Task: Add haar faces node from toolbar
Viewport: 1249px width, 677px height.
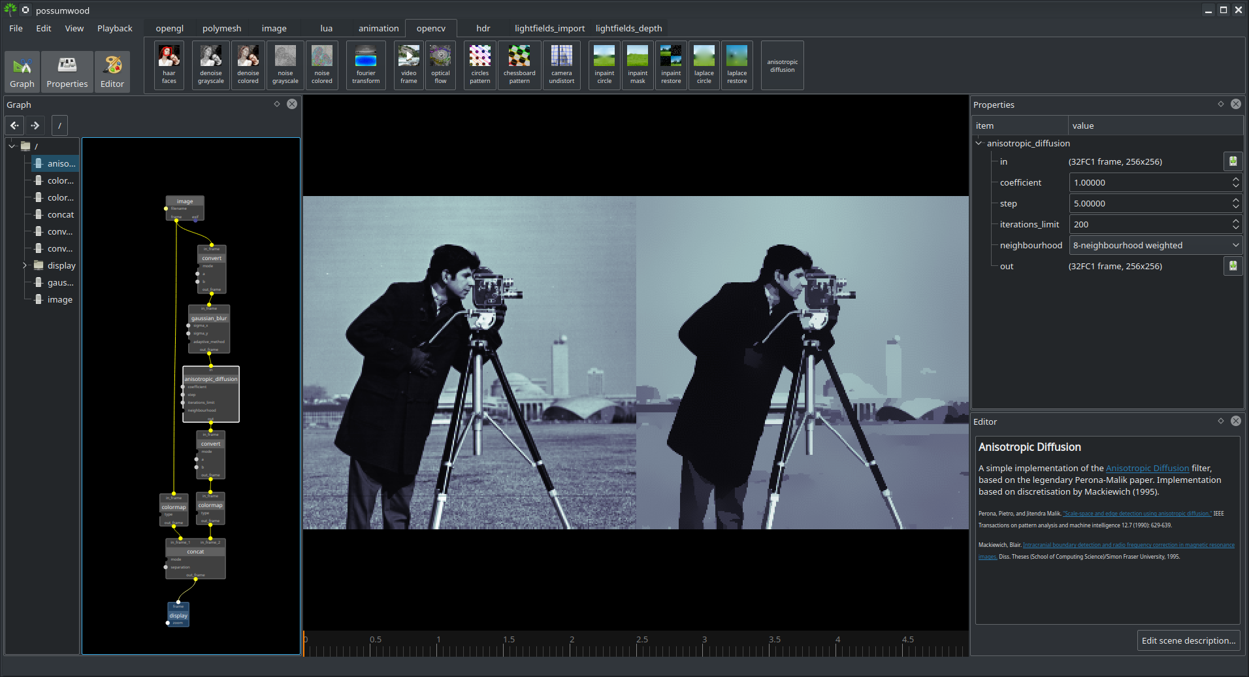Action: coord(169,65)
